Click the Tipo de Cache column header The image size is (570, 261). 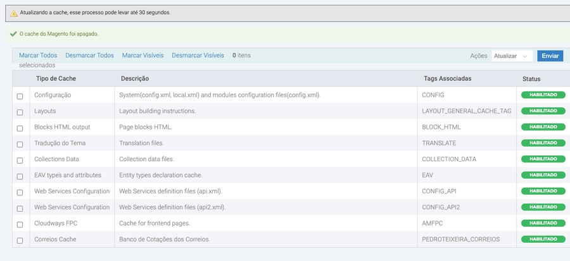(x=56, y=79)
